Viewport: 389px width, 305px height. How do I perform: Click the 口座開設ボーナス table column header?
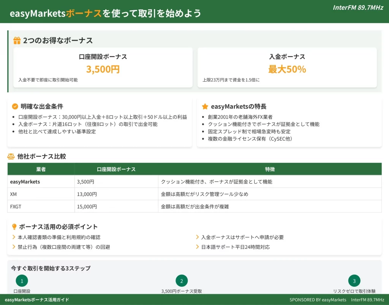(116, 169)
